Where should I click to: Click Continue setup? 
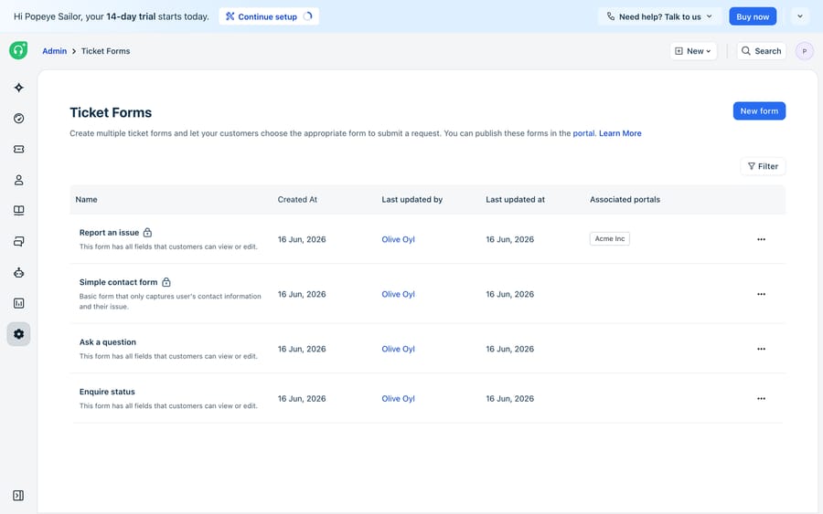[x=268, y=16]
